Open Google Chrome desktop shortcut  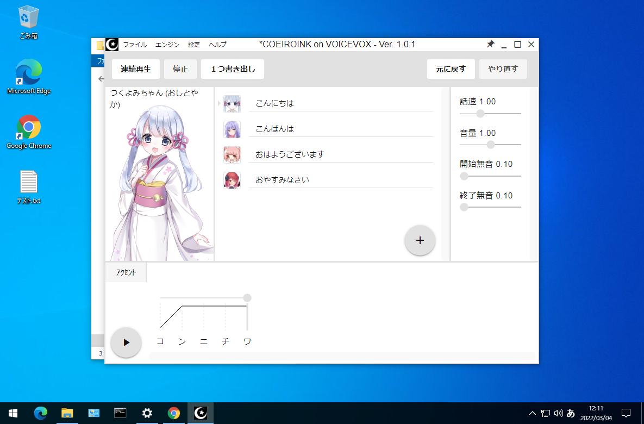[29, 132]
